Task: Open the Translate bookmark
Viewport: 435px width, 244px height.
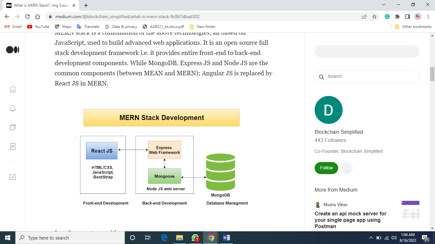Action: coord(88,27)
